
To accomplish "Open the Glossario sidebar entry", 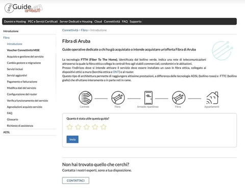I will pos(13,120).
